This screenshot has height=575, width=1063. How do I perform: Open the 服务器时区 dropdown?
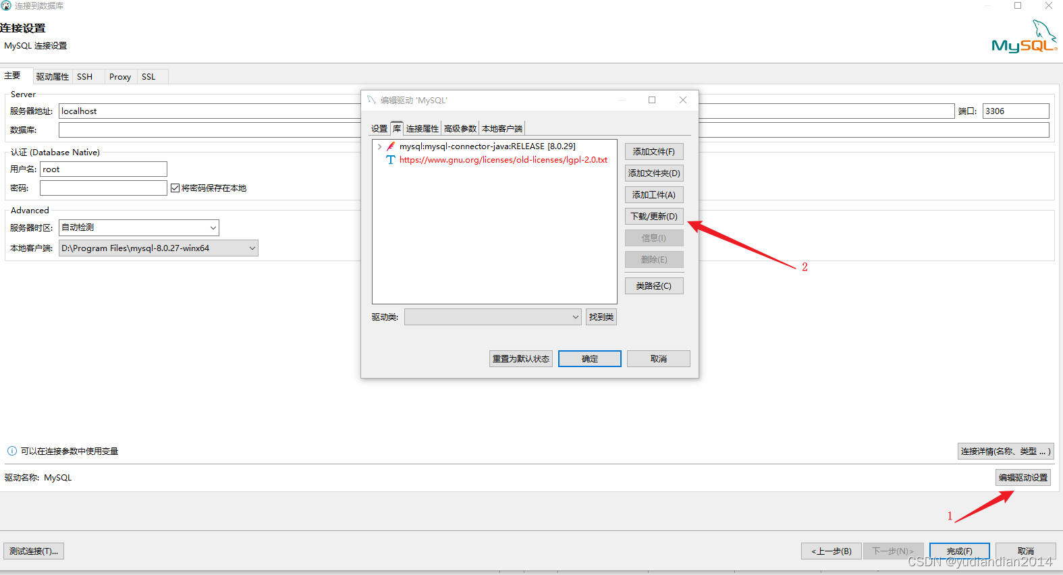click(x=213, y=228)
